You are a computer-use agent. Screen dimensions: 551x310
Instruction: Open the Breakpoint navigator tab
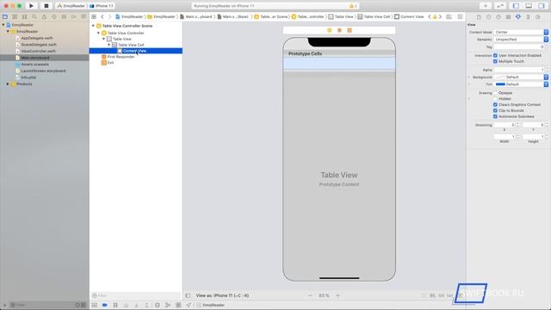pos(73,16)
